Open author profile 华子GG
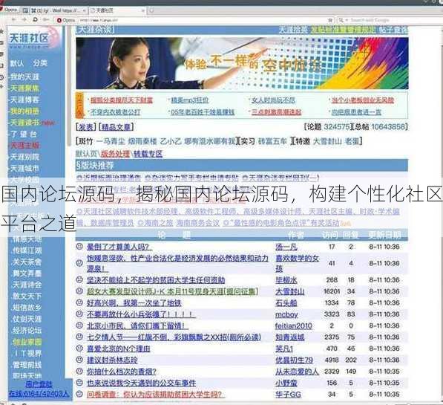The height and width of the screenshot is (405, 443). coord(288,395)
